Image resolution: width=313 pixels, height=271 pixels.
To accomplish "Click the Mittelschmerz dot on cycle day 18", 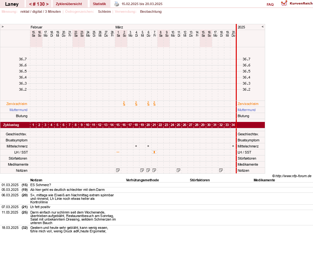I will 136,146.
